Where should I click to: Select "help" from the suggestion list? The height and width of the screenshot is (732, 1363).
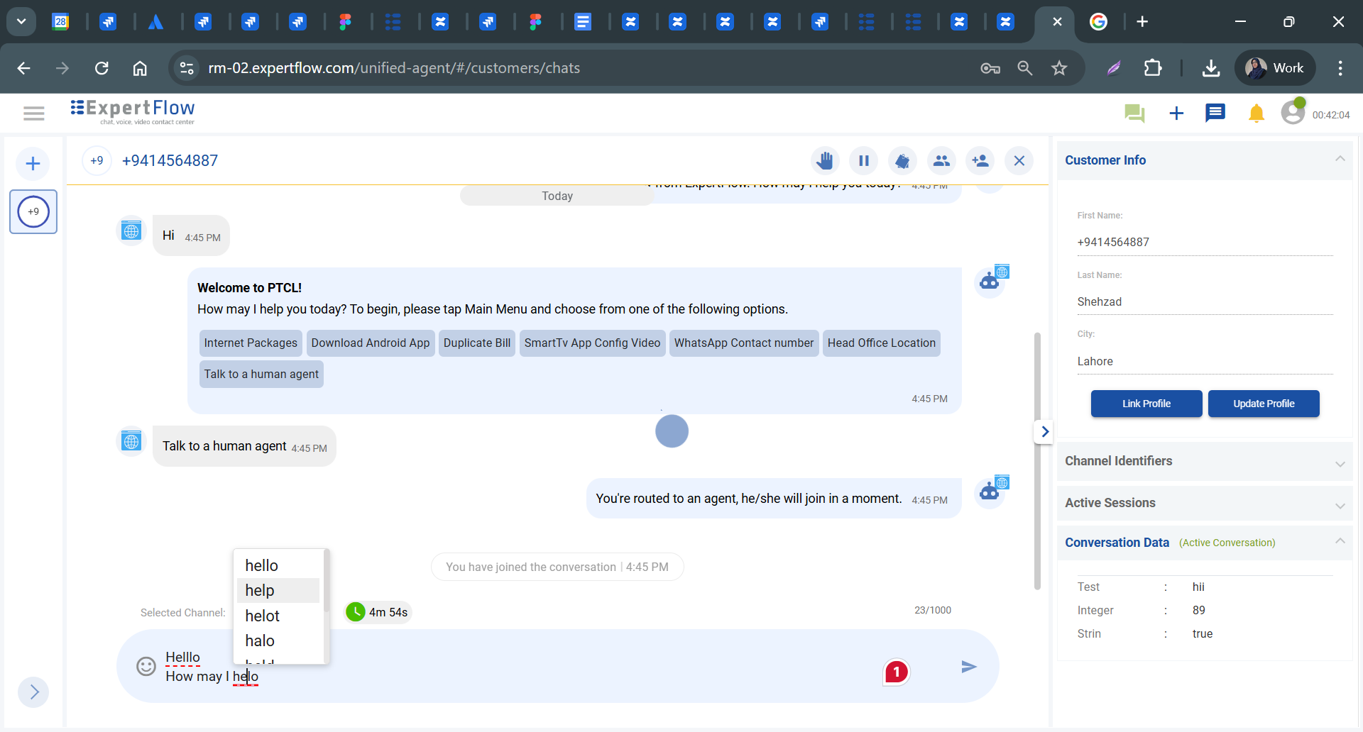click(259, 590)
